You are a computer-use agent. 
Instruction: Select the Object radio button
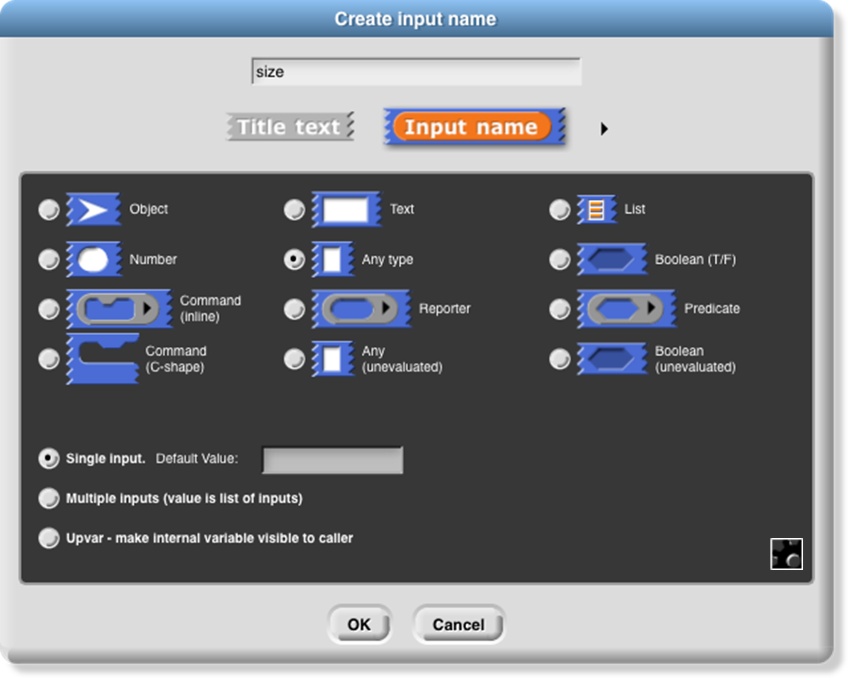coord(49,210)
